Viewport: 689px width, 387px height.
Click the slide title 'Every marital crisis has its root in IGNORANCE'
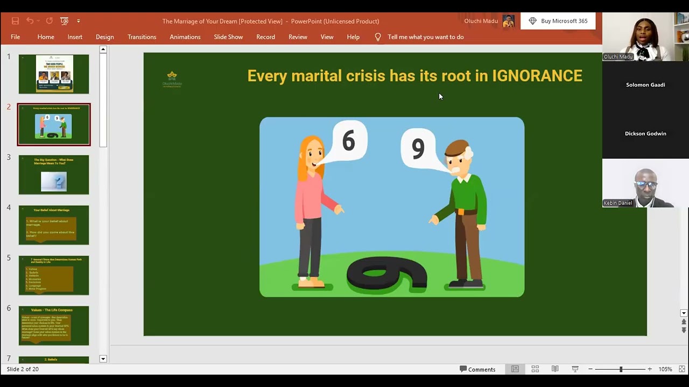click(x=414, y=76)
